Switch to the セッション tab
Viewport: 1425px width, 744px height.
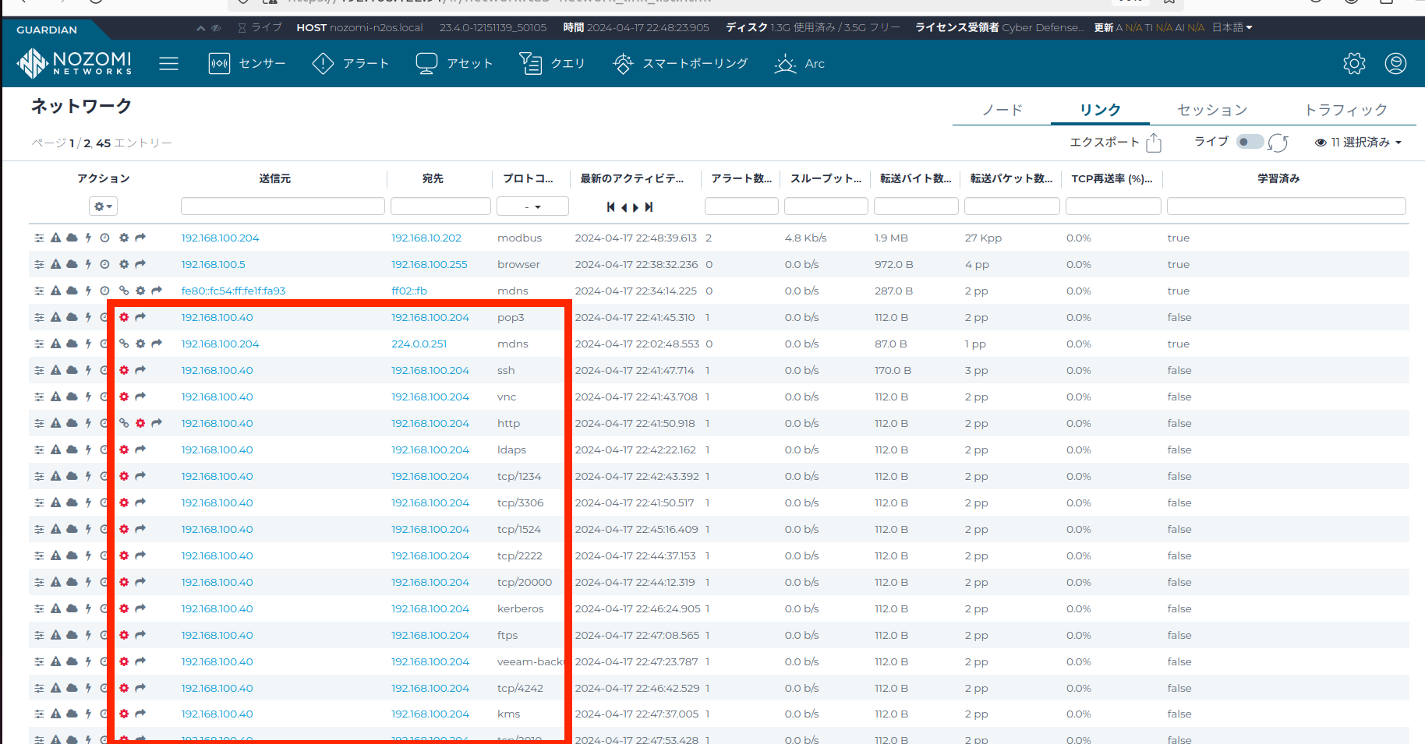coord(1211,110)
